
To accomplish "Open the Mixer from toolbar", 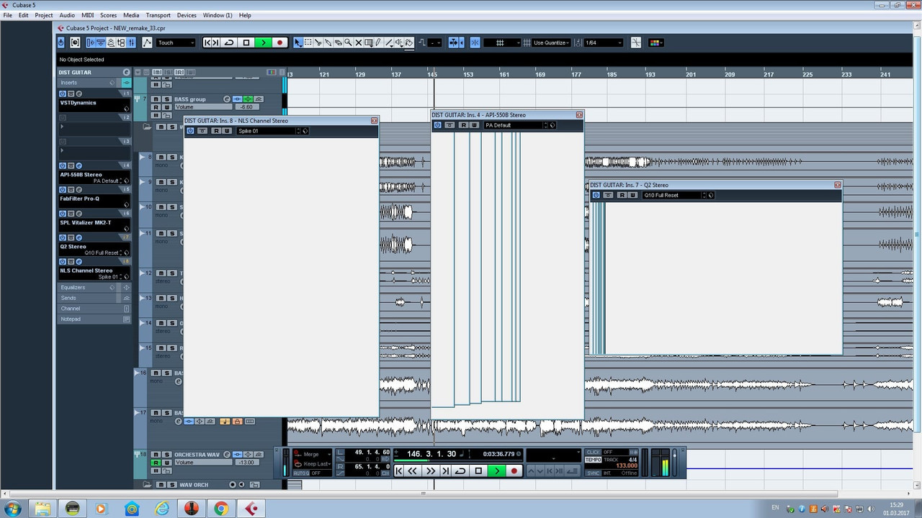I will click(131, 42).
